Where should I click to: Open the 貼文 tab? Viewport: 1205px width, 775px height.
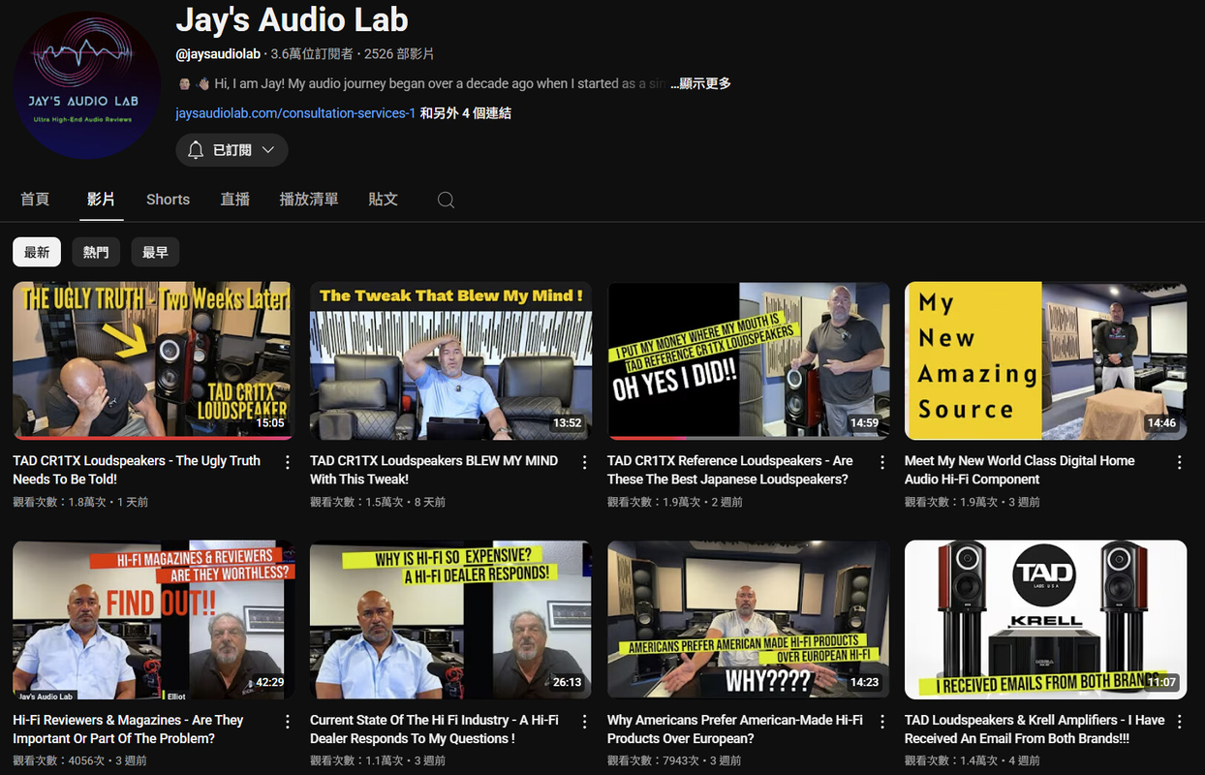pyautogui.click(x=384, y=199)
